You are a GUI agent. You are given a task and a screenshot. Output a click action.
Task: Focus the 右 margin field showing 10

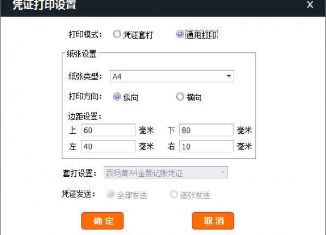(x=206, y=146)
